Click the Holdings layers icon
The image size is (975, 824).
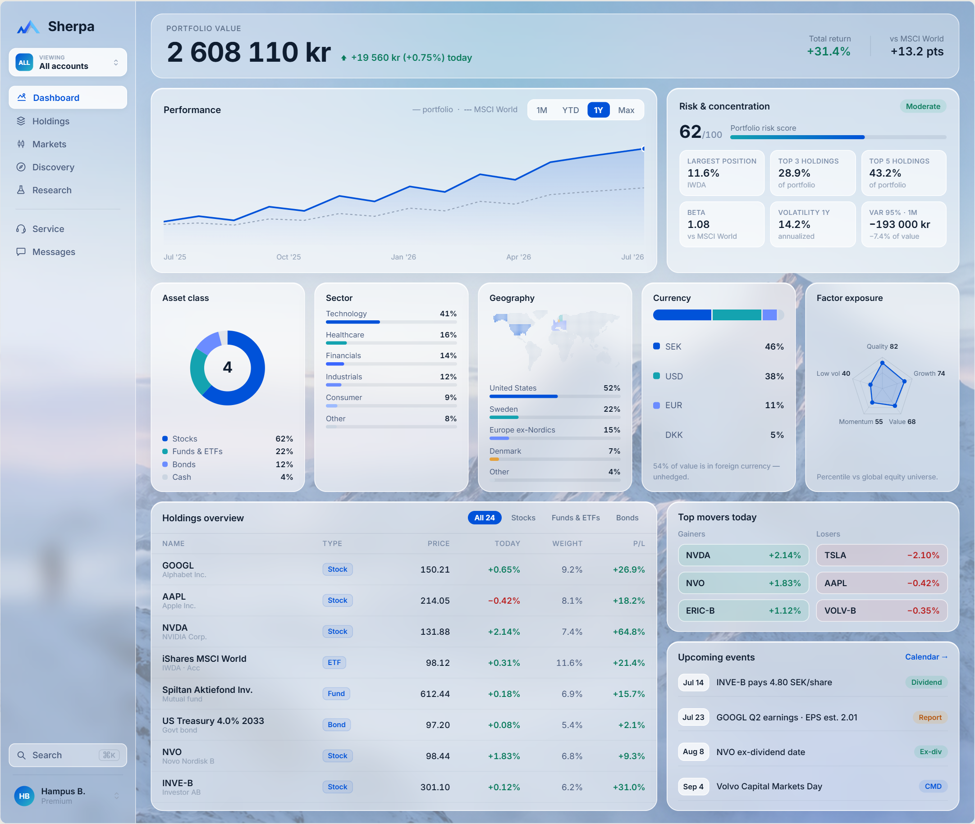21,121
